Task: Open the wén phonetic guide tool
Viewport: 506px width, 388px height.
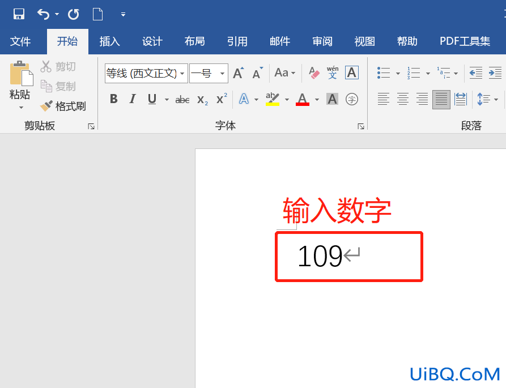Action: tap(333, 73)
